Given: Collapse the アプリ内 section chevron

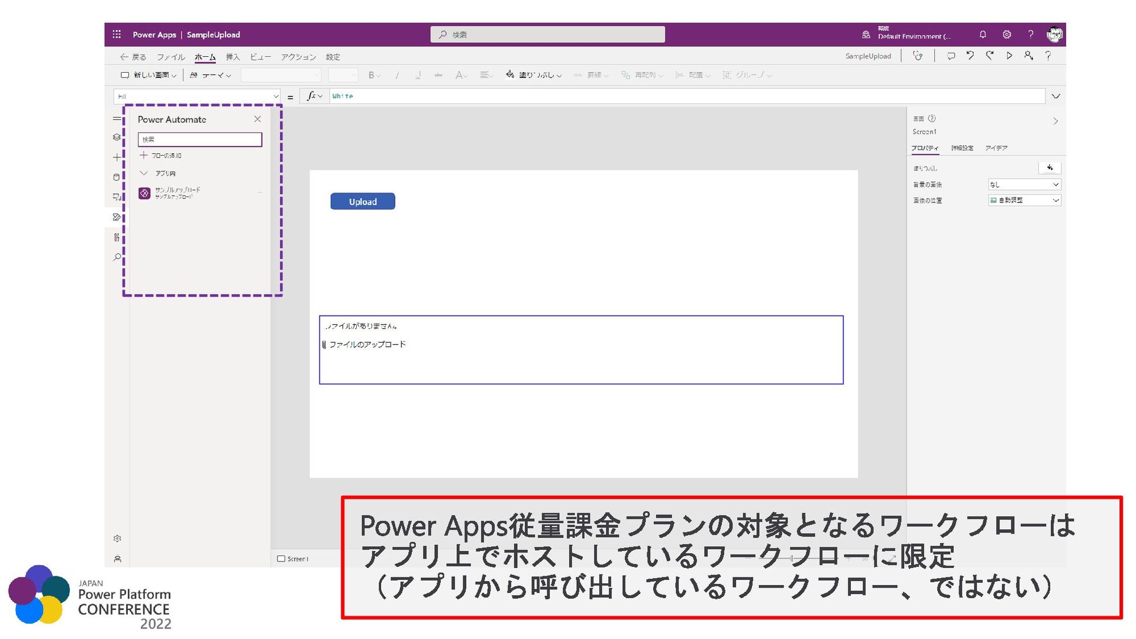Looking at the screenshot, I should coord(144,173).
